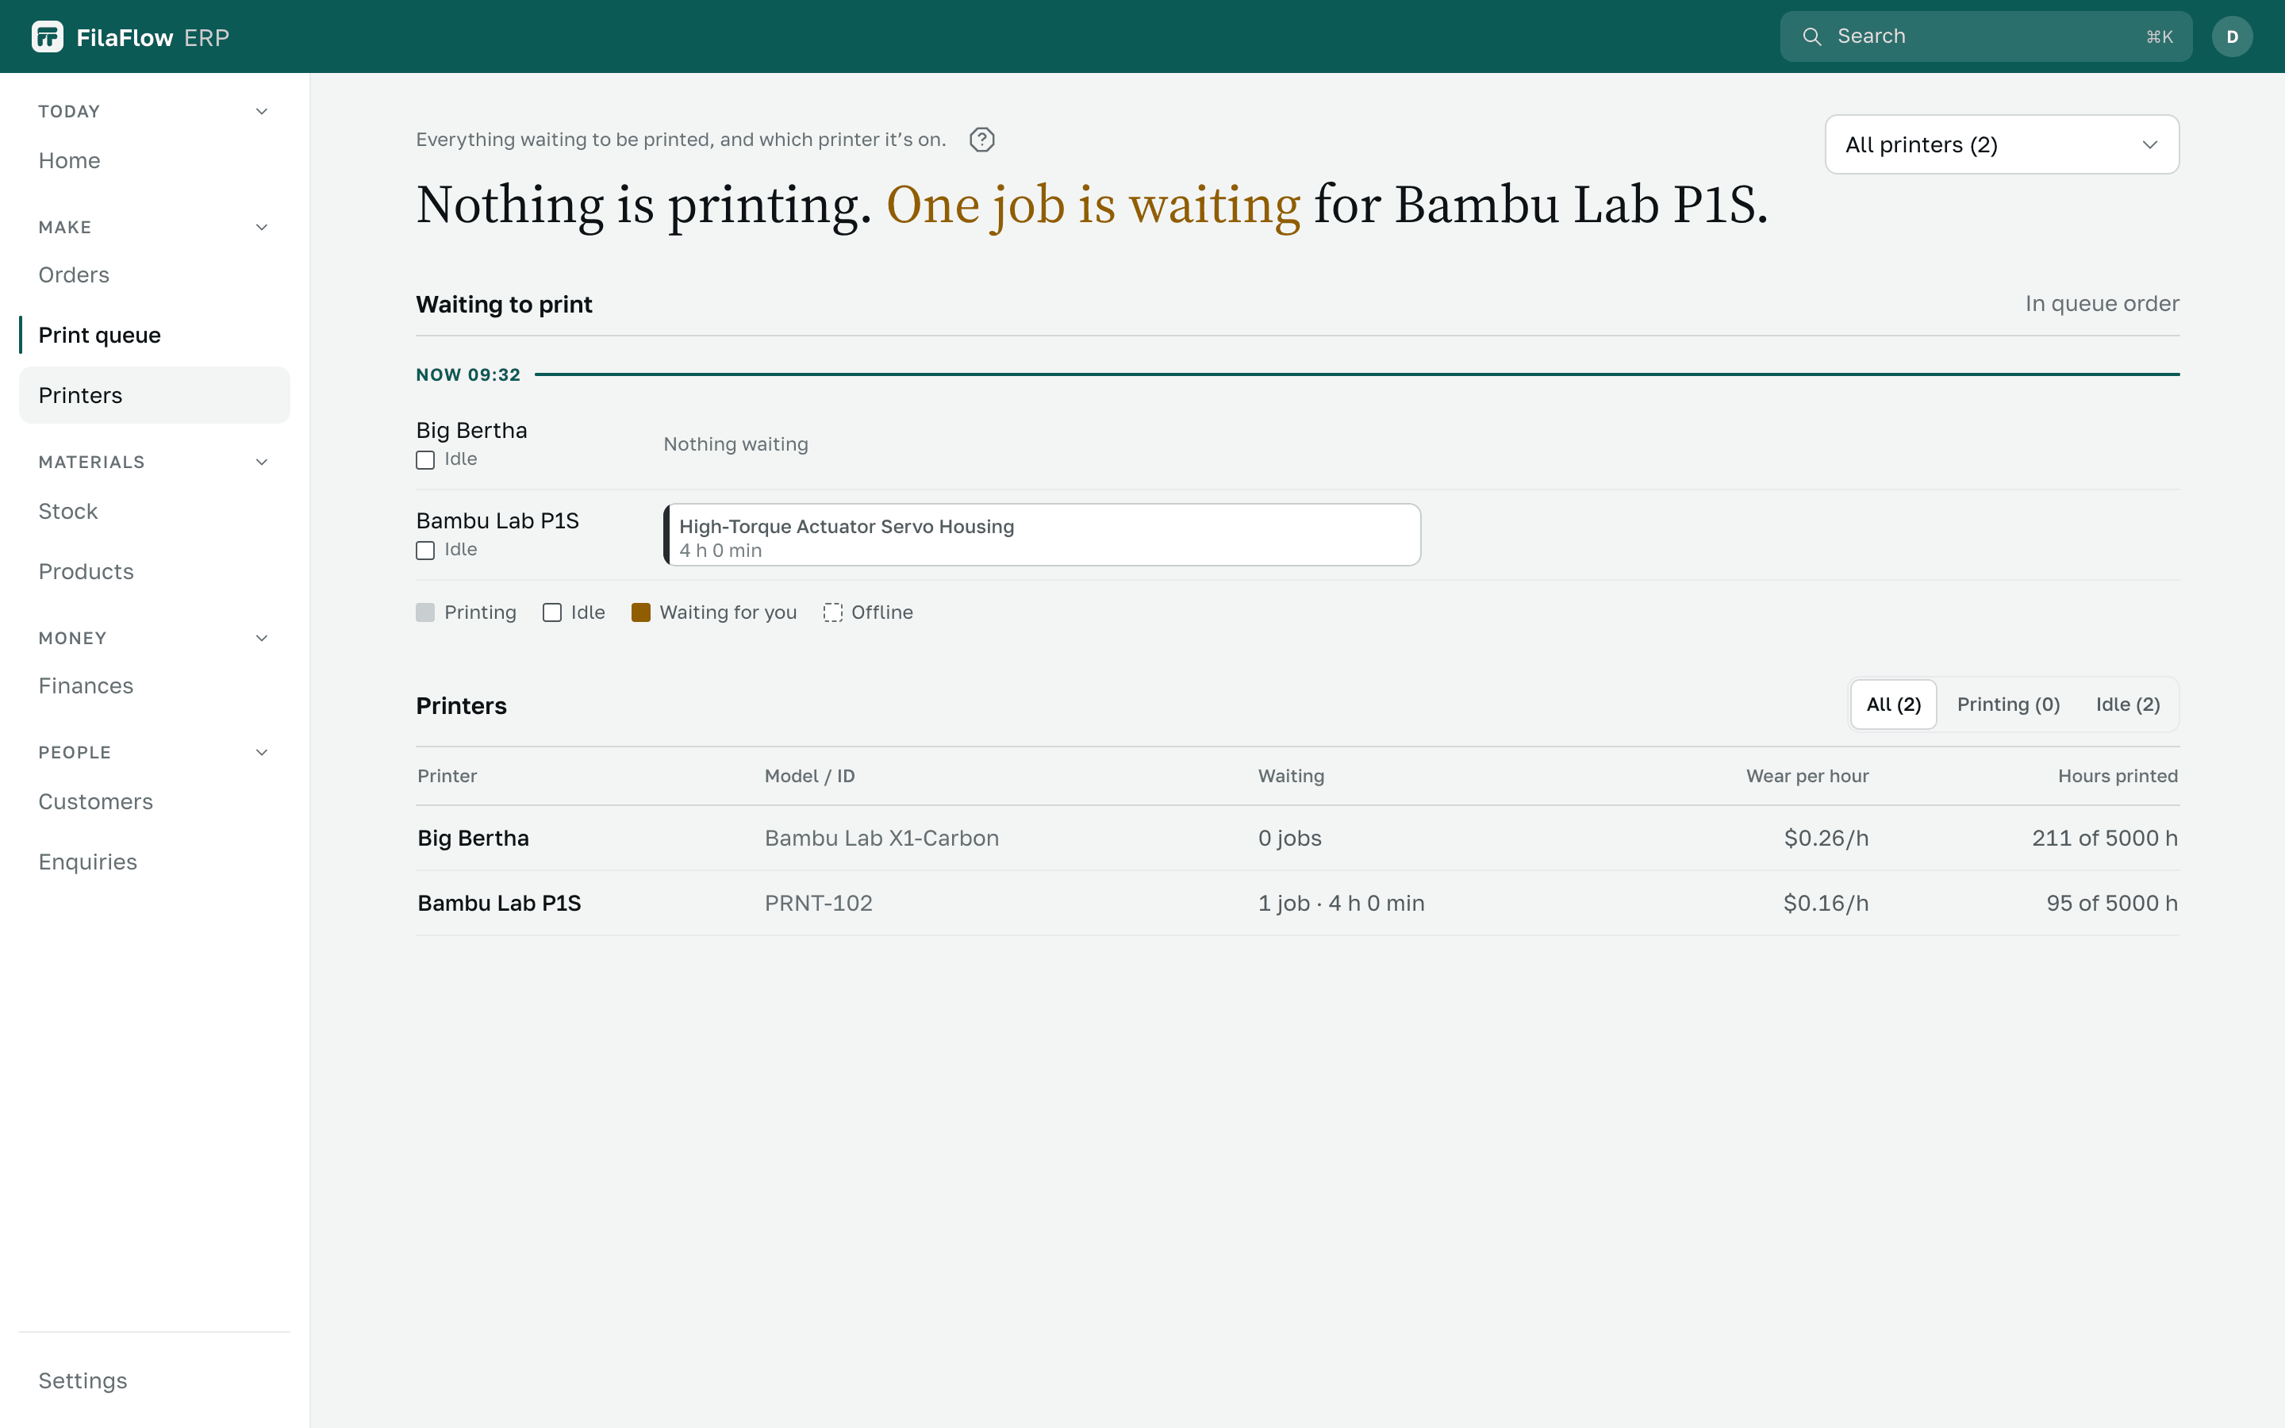
Task: Open Products in the sidebar
Action: click(x=155, y=571)
